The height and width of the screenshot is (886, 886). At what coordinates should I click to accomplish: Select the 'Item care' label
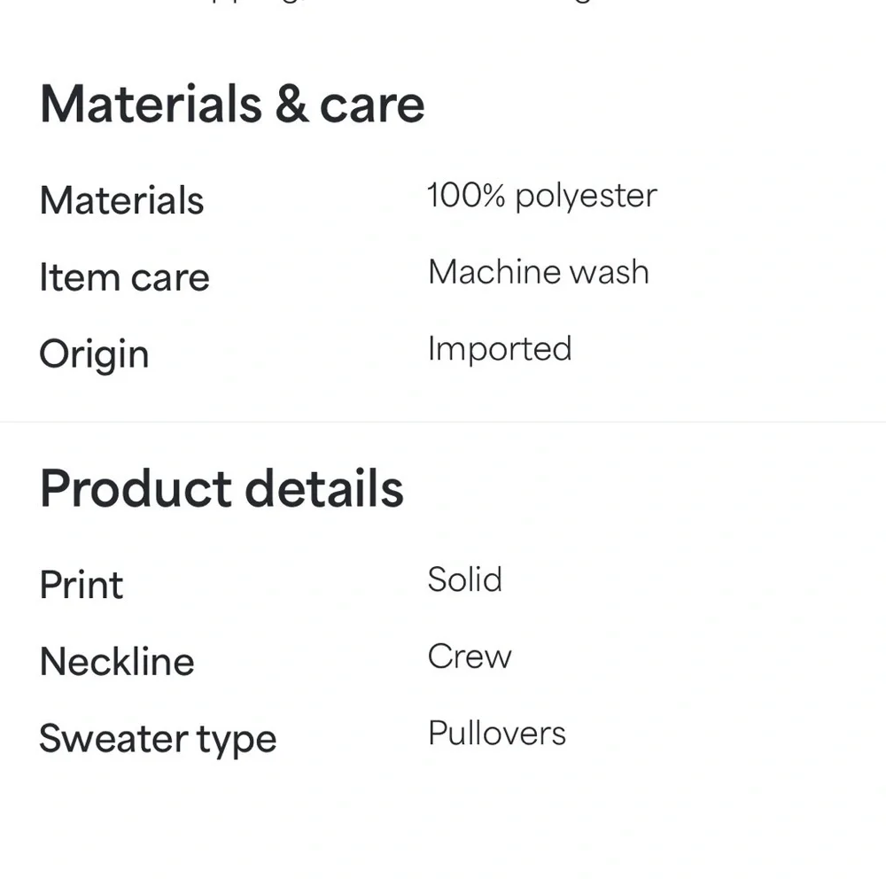click(124, 277)
